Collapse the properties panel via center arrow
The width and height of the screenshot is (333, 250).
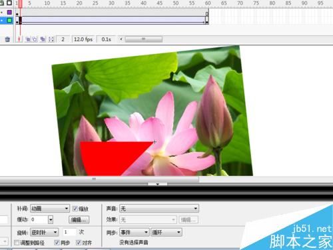tap(158, 184)
